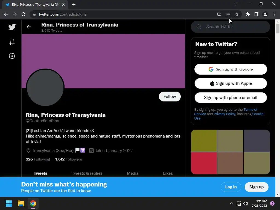Click the share this page icon

pos(228,14)
